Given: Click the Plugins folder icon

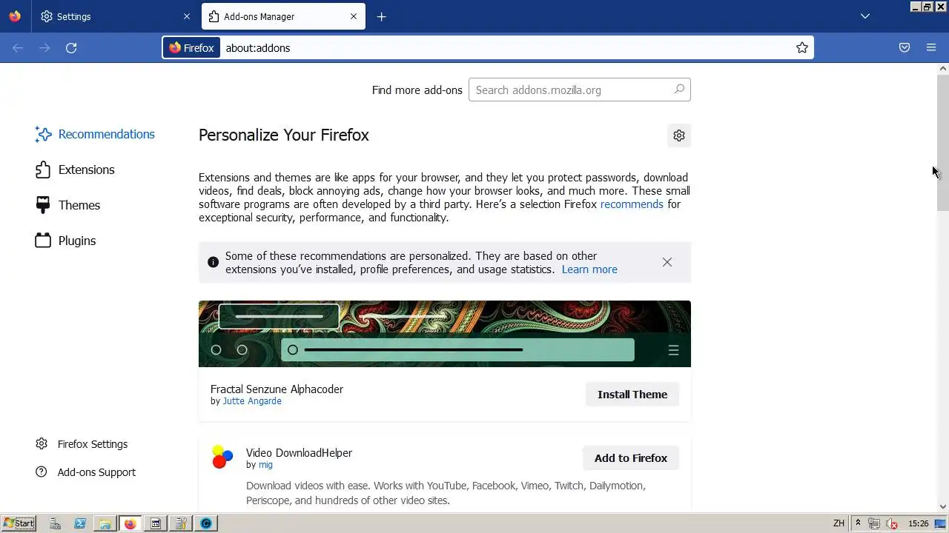Looking at the screenshot, I should tap(43, 241).
